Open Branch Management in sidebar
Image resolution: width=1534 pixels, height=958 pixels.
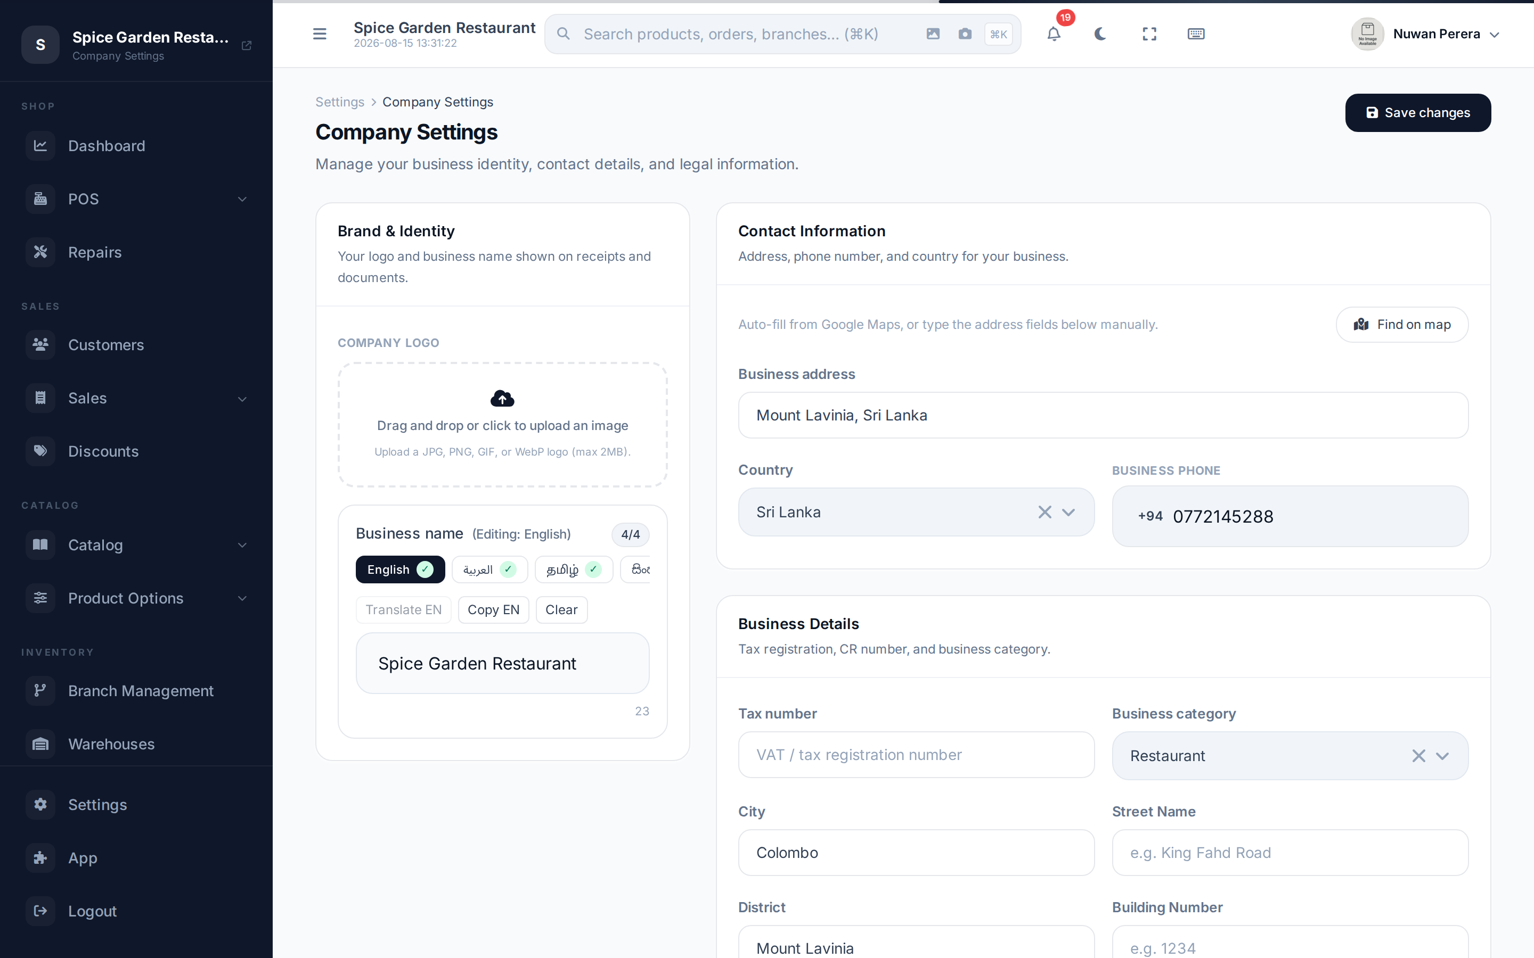[x=136, y=691]
